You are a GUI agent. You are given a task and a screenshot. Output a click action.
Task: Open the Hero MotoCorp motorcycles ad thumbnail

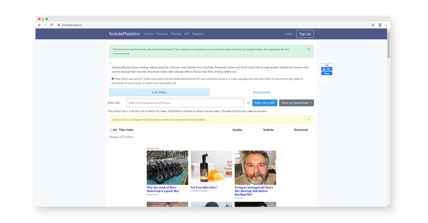click(x=167, y=168)
